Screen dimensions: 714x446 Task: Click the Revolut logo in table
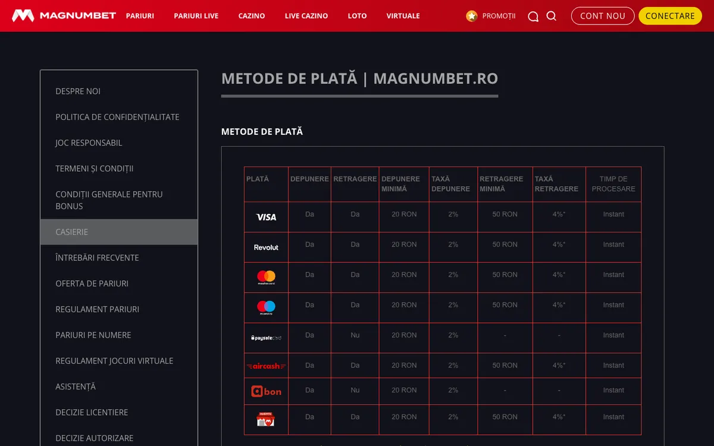[266, 247]
